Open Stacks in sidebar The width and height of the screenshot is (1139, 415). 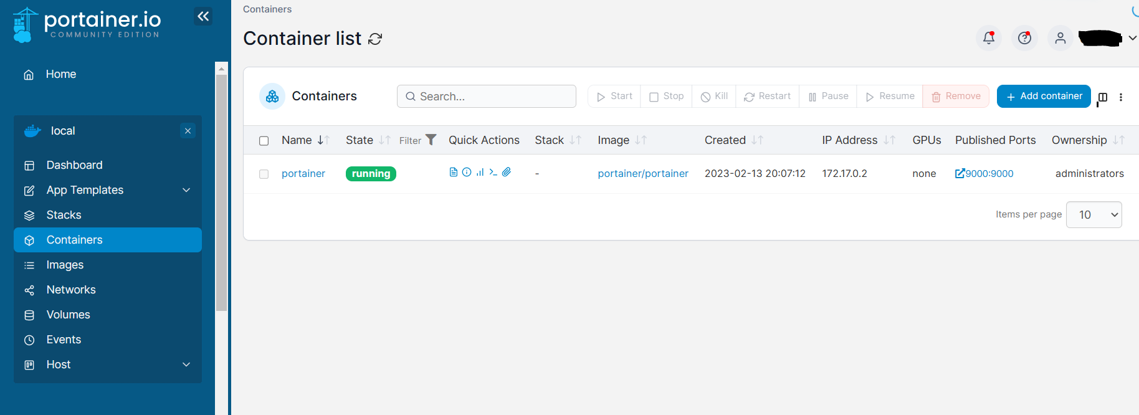[108, 215]
